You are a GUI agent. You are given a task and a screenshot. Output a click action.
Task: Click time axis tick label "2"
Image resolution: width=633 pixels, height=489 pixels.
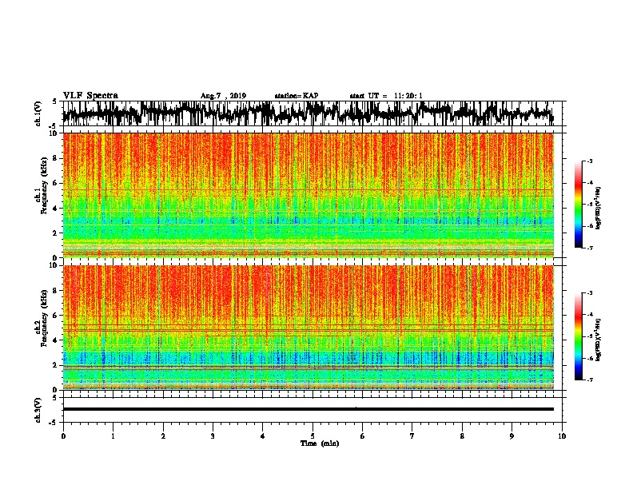(x=163, y=436)
